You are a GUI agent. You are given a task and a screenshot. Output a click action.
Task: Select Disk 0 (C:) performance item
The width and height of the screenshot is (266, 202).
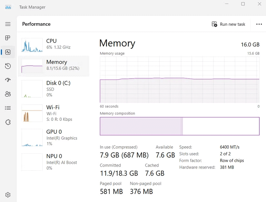[x=54, y=89]
